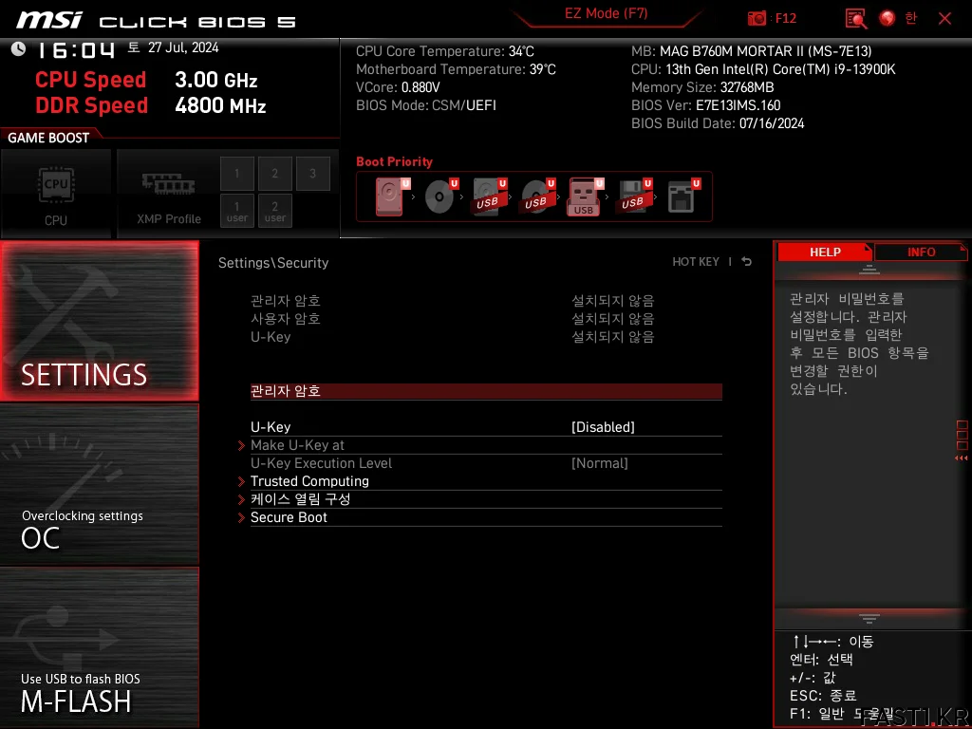972x729 pixels.
Task: Select the optical disc boot device icon
Action: click(x=440, y=196)
